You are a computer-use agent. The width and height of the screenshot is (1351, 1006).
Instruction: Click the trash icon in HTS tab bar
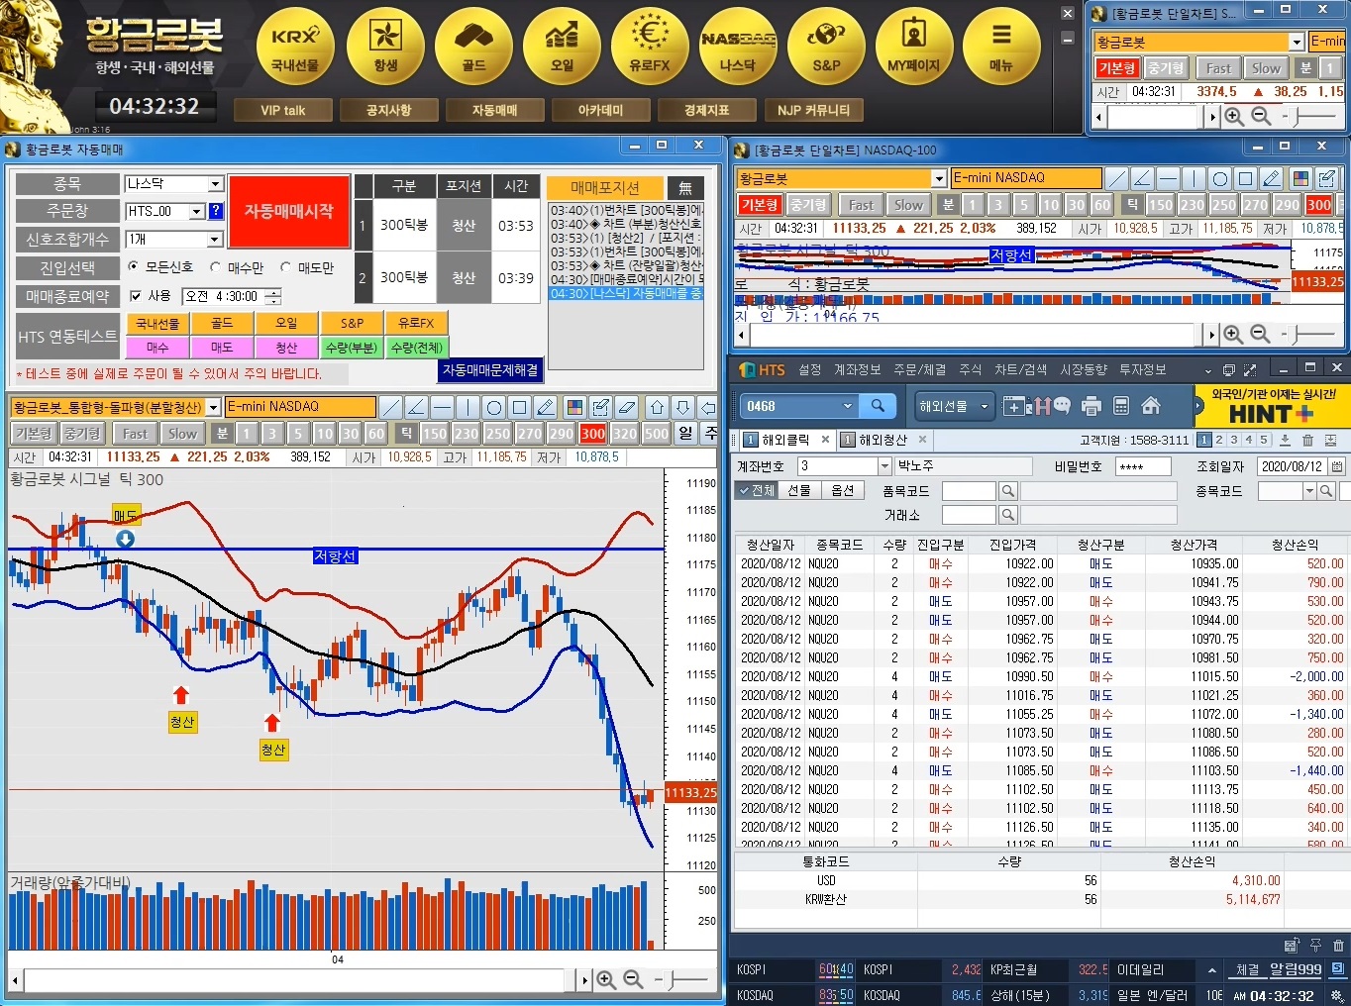(x=1307, y=440)
